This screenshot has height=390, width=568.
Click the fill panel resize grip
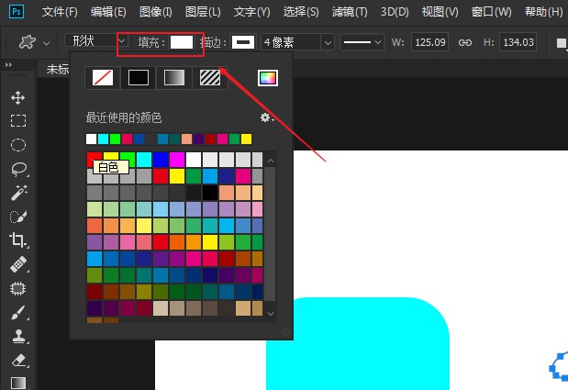(285, 331)
